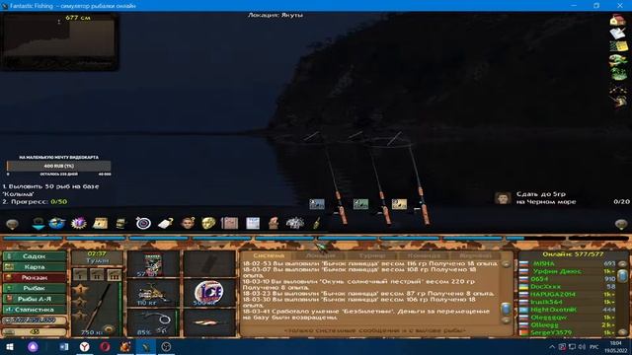Click the chat filter text at bottom
The image size is (632, 355).
375,330
